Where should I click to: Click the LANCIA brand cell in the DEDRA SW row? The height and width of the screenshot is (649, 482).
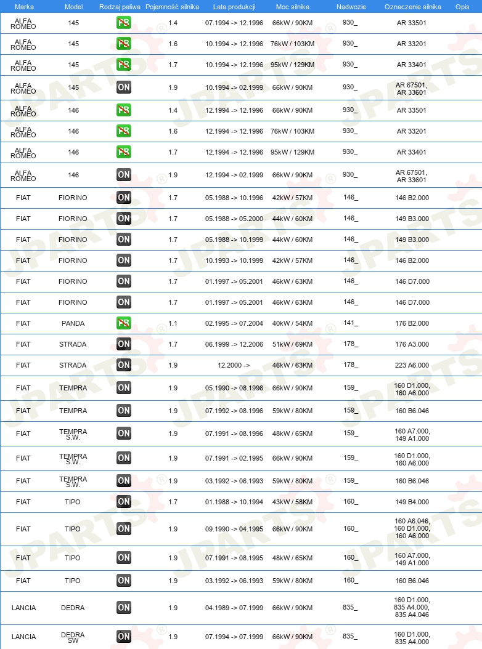[x=23, y=637]
